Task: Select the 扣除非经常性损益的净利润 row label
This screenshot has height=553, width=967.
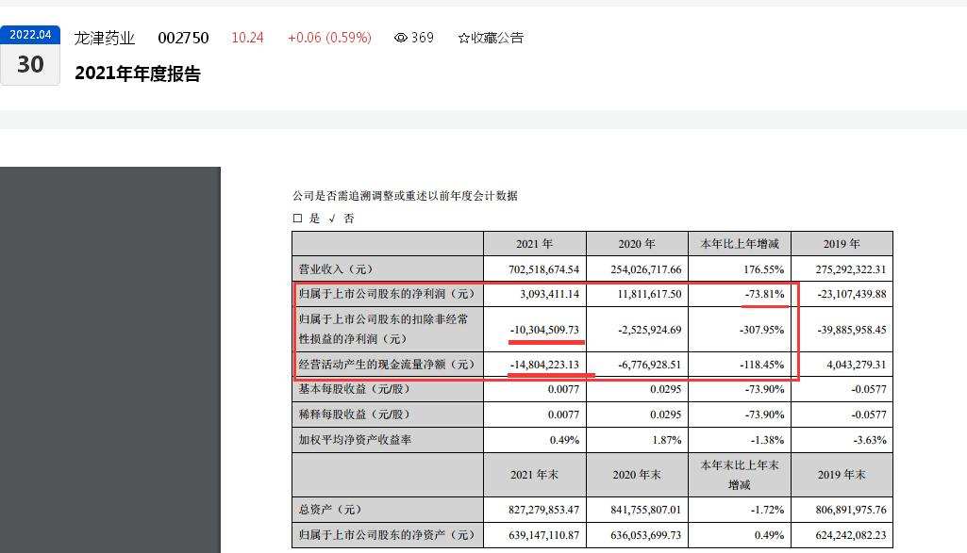Action: tap(384, 329)
